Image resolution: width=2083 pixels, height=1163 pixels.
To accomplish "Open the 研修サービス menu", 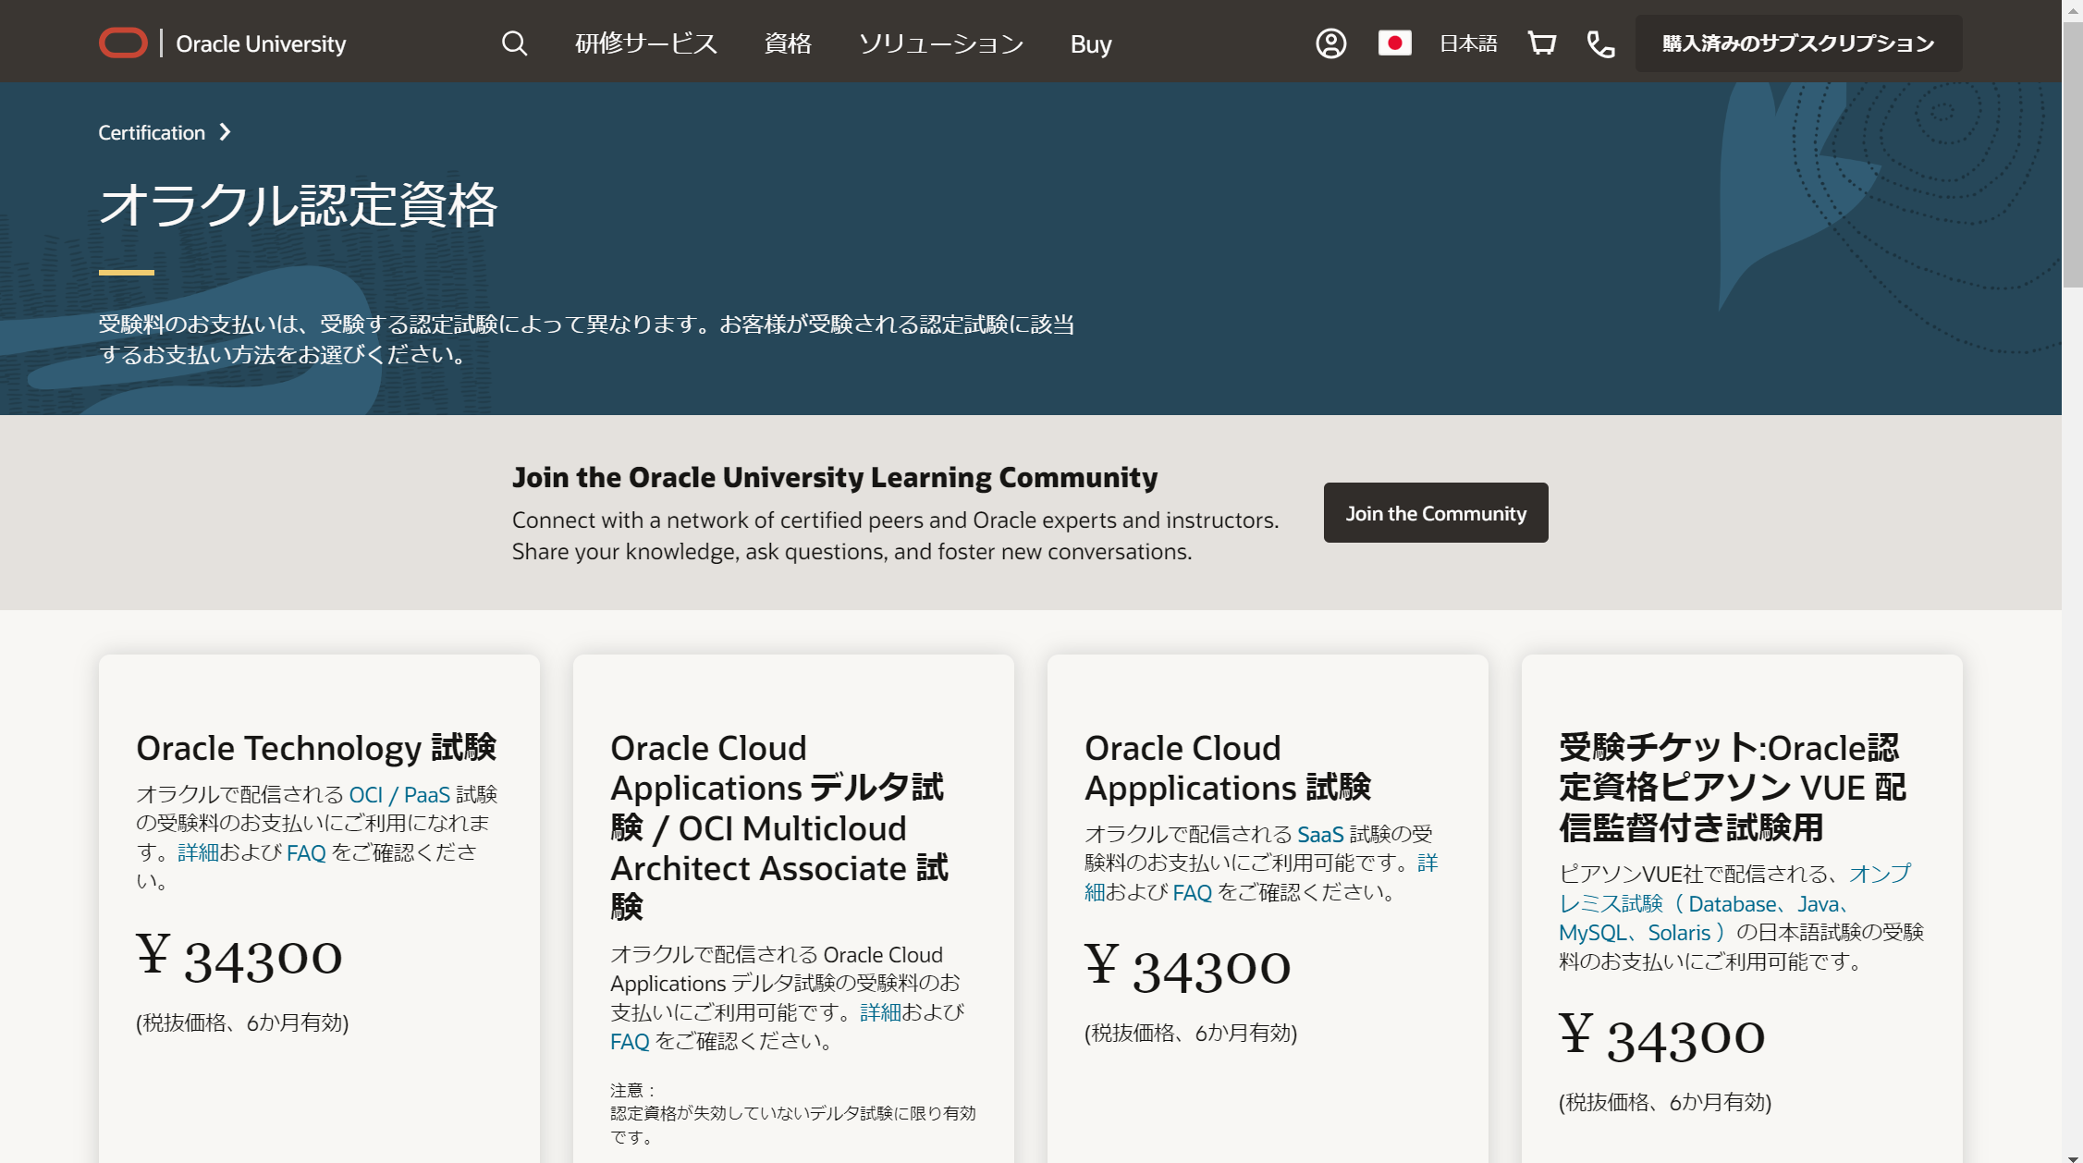I will click(x=646, y=43).
